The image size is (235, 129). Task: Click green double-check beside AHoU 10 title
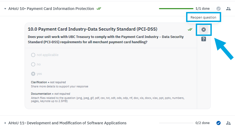pos(99,9)
